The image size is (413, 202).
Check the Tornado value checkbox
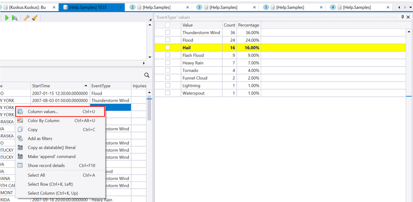167,70
